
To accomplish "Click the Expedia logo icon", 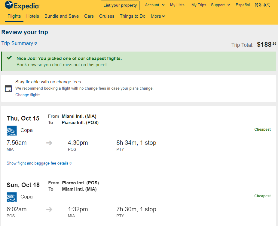I will 9,5.
